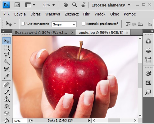
Task: Select the Clone Stamp tool
Action: 7,99
